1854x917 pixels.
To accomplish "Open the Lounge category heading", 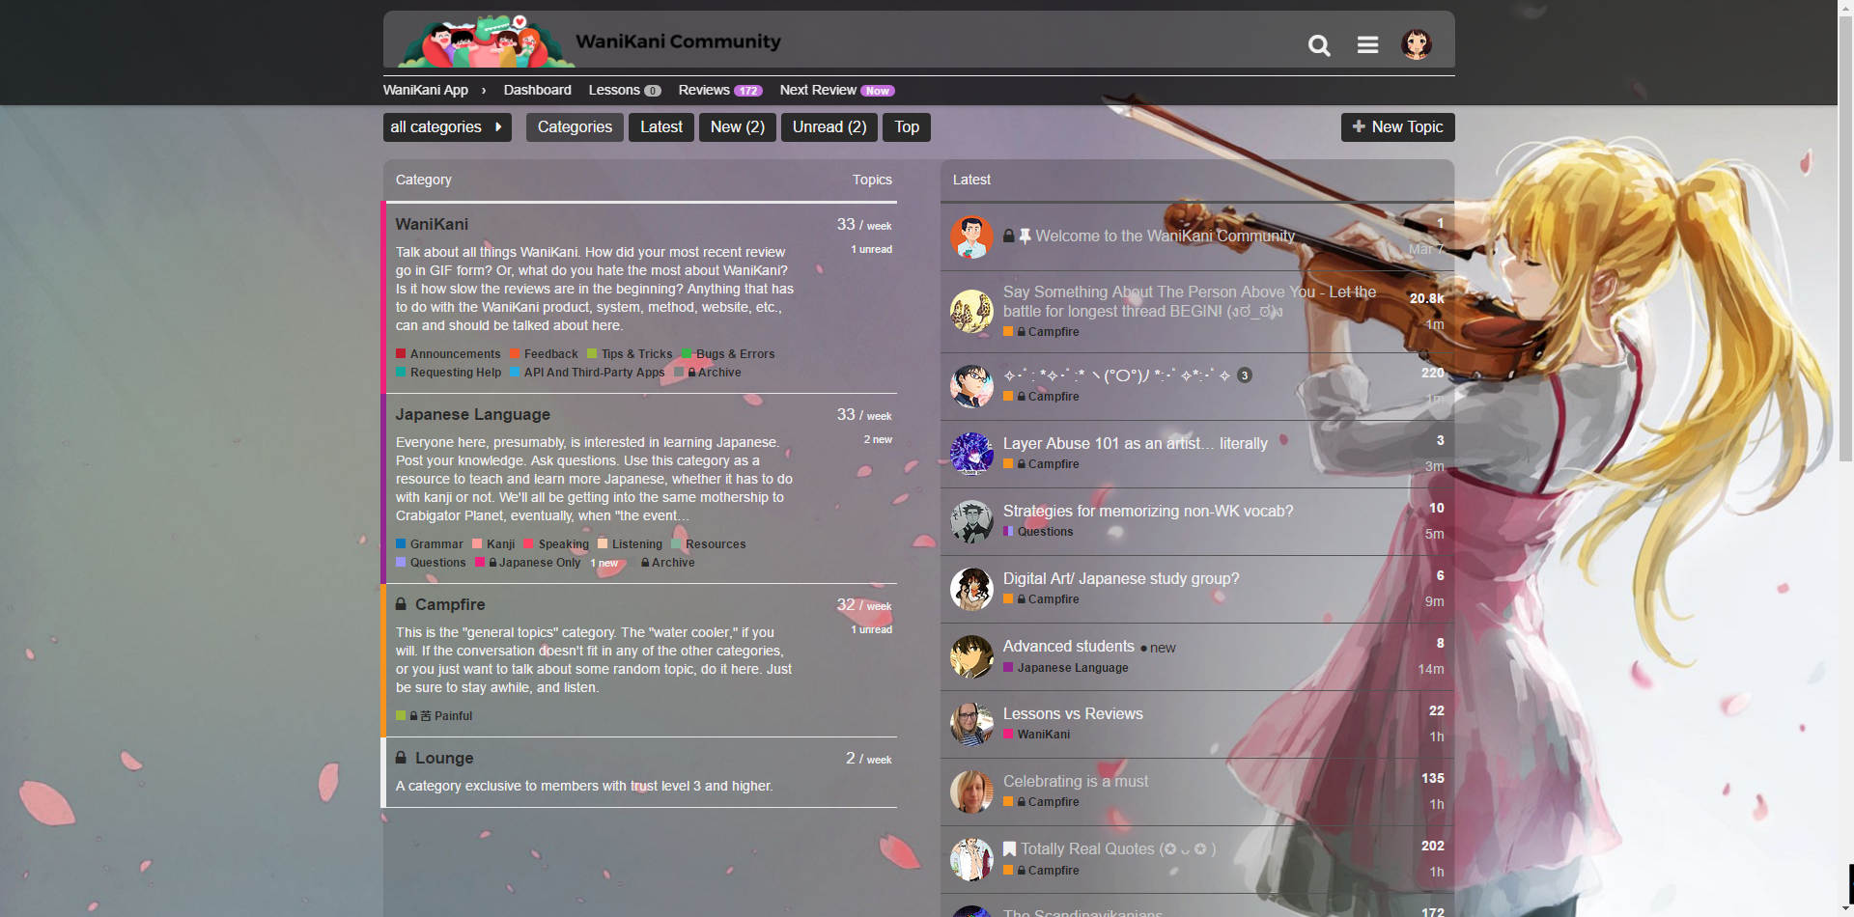I will [444, 758].
